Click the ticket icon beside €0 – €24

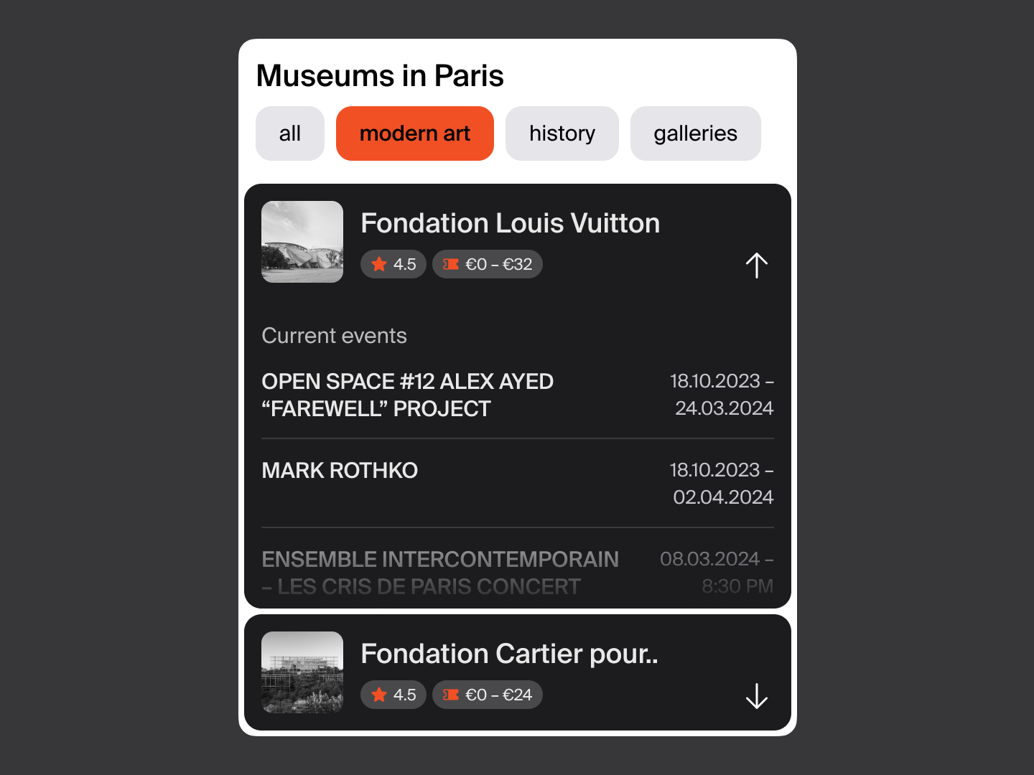tap(451, 695)
